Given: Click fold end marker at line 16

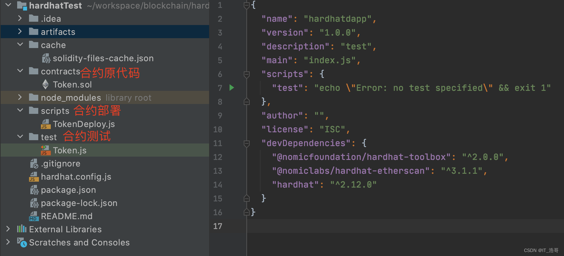Looking at the screenshot, I should (246, 212).
